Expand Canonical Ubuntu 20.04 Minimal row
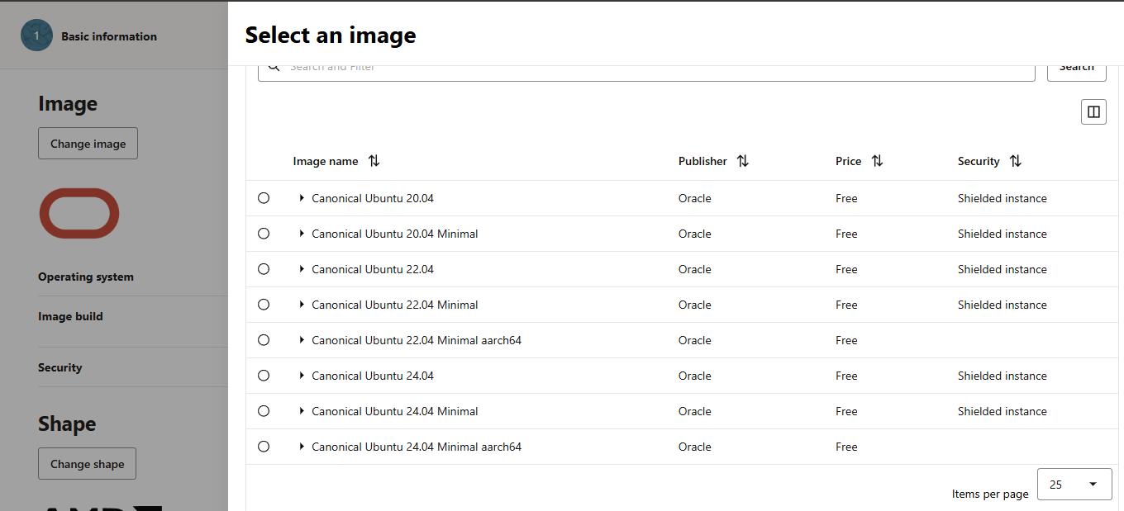Image resolution: width=1124 pixels, height=511 pixels. point(302,234)
